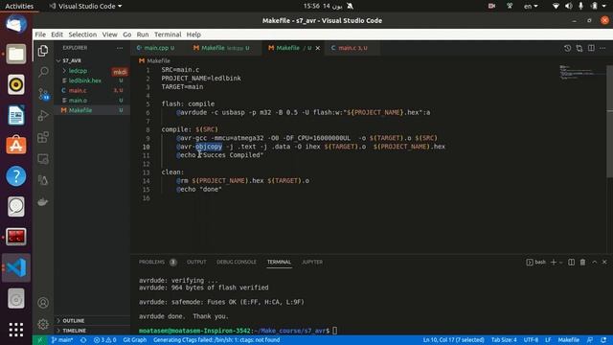The width and height of the screenshot is (613, 345).
Task: Open Files from the Ubuntu dock
Action: (16, 54)
